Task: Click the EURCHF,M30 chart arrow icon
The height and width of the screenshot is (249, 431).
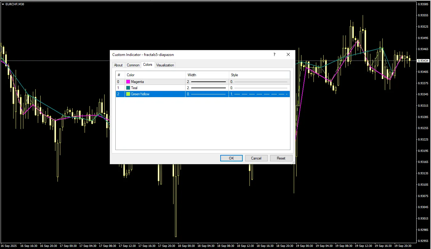Action: click(3, 4)
